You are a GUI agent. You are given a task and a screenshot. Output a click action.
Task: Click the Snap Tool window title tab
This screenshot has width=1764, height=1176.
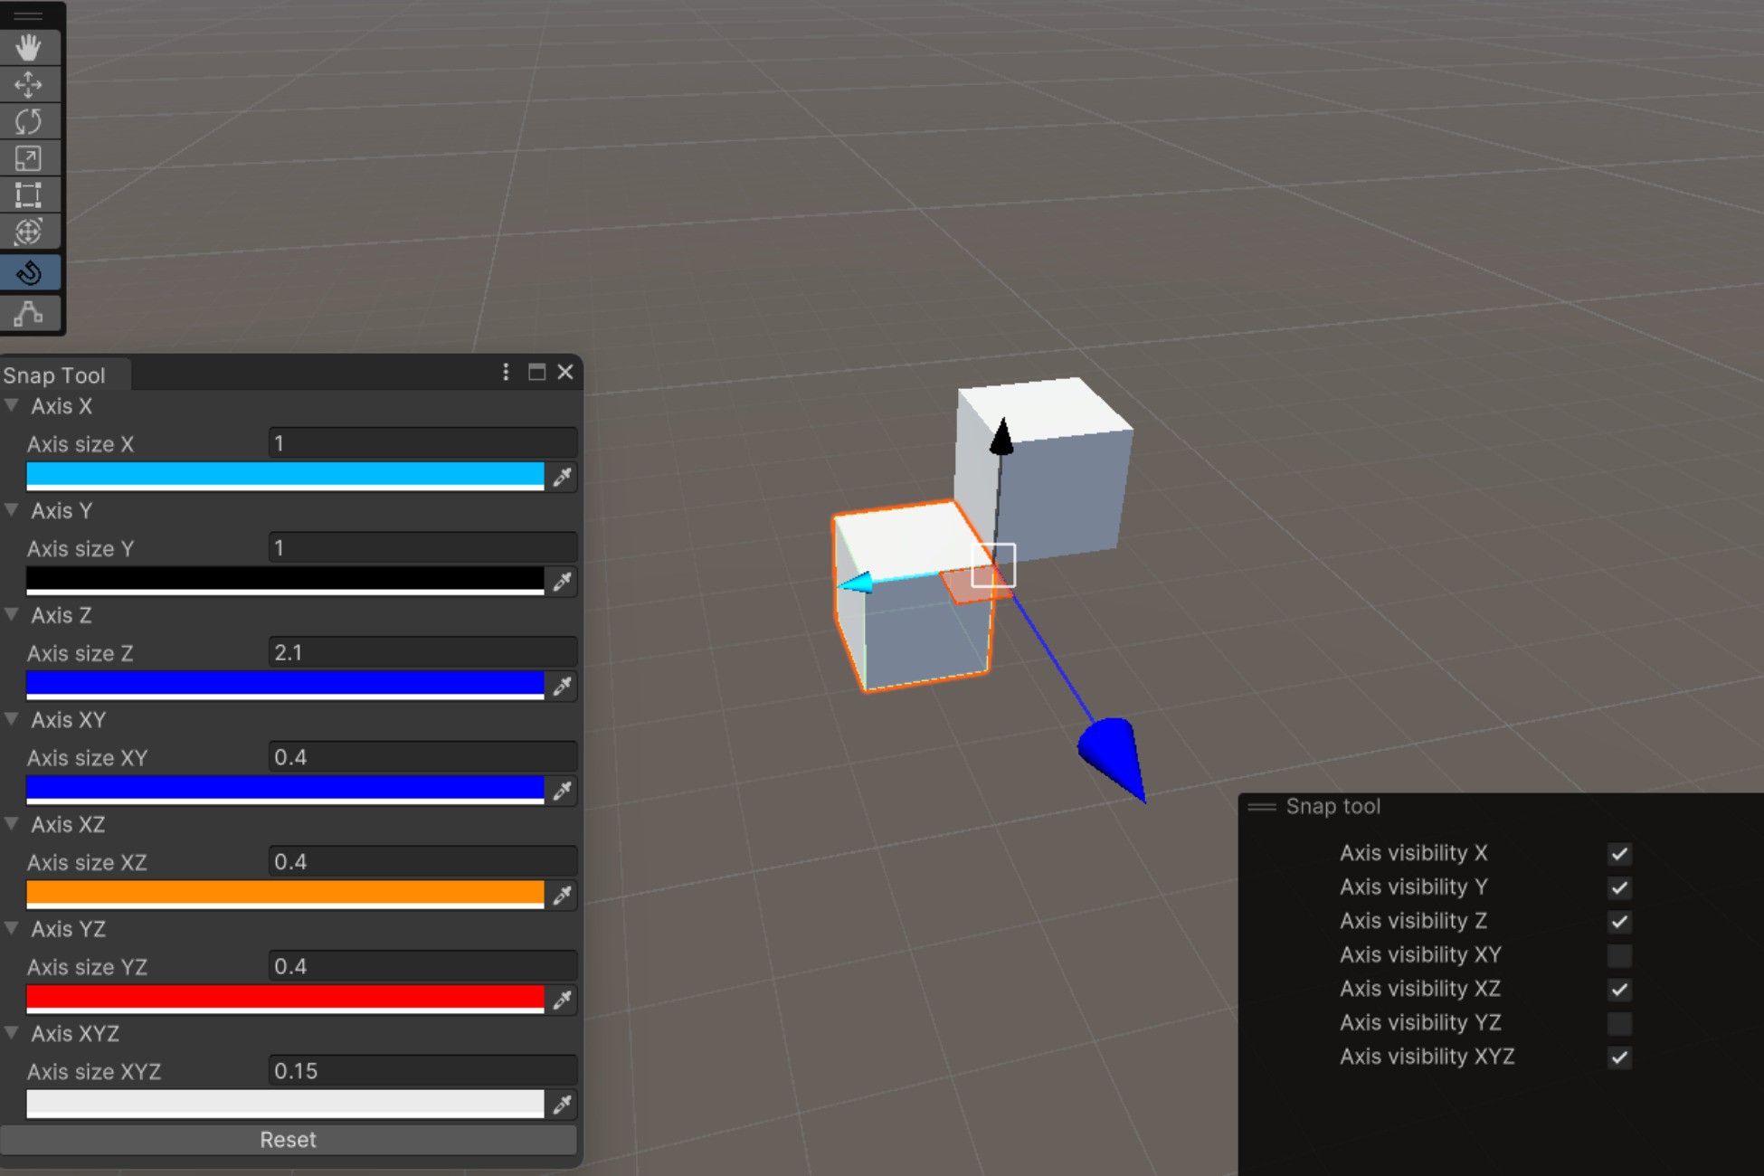click(x=56, y=374)
